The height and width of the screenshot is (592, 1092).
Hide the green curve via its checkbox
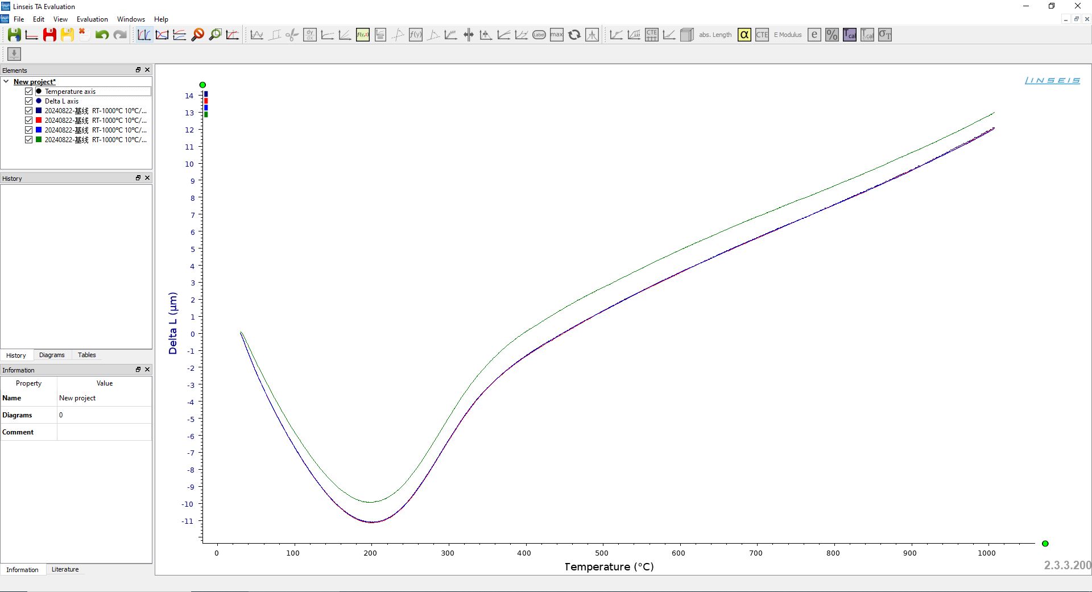pyautogui.click(x=28, y=140)
